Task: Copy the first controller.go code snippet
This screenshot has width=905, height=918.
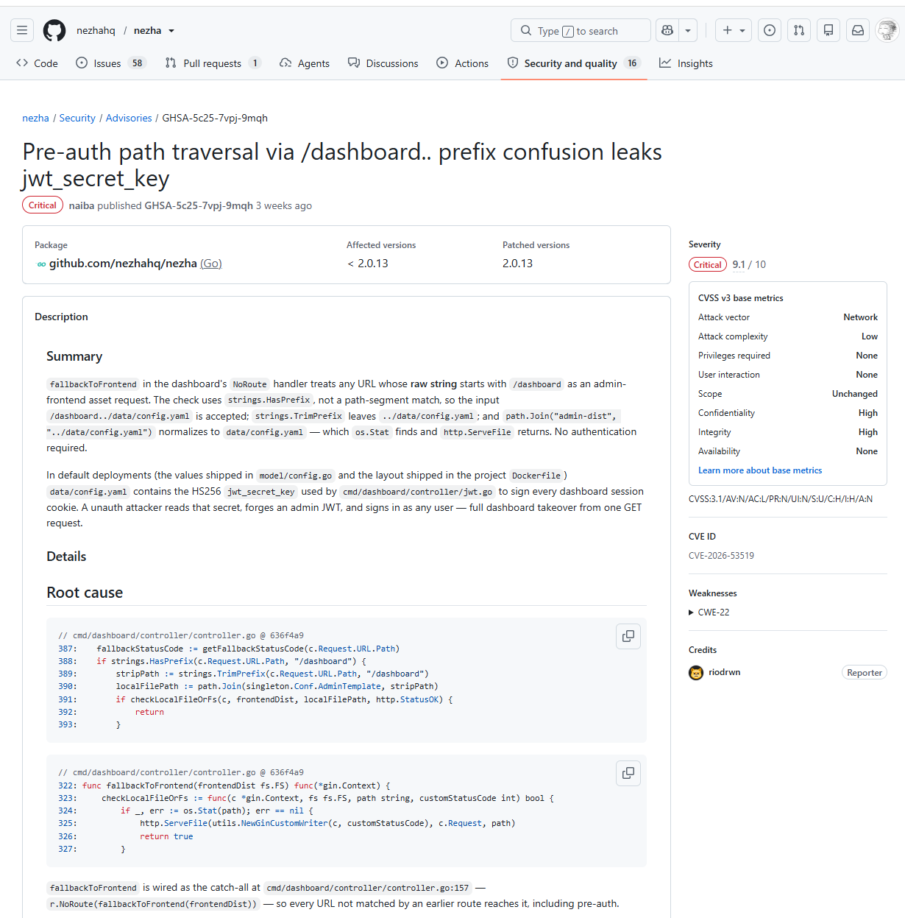Action: (x=628, y=636)
